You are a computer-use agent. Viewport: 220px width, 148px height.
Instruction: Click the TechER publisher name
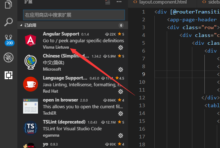[x=50, y=113]
